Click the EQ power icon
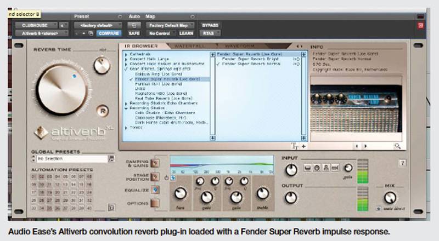Screen dimensions: 439x241 (x=166, y=177)
